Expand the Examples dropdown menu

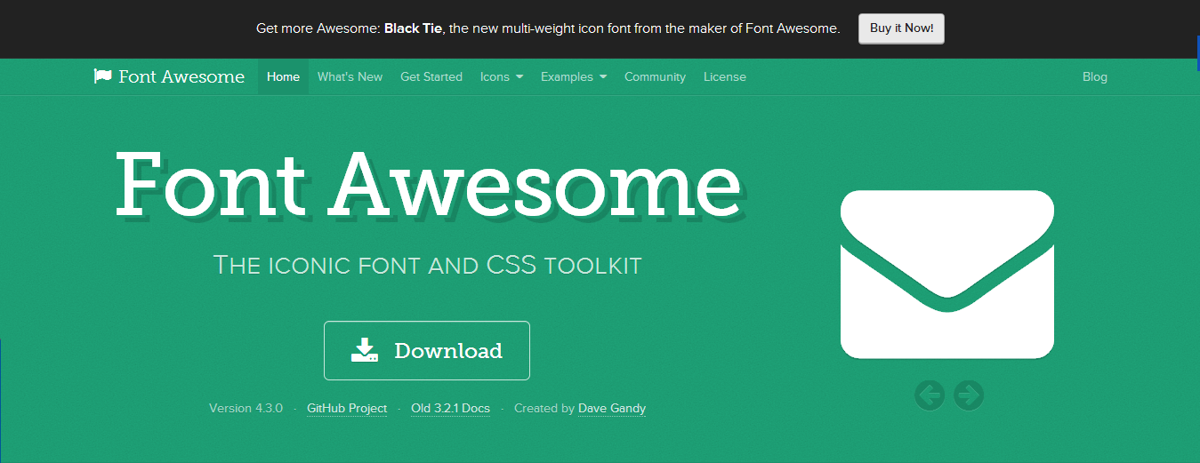click(x=574, y=76)
